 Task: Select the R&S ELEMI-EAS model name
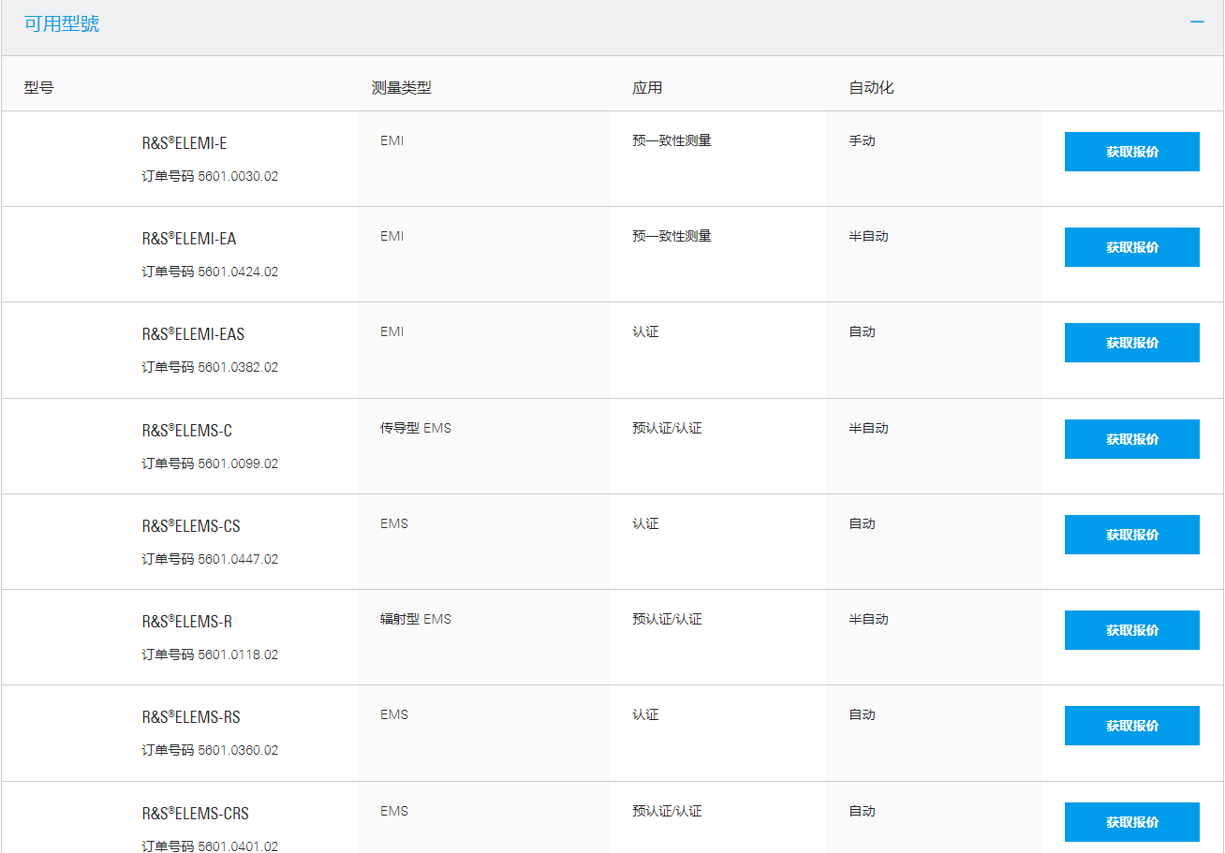point(193,334)
